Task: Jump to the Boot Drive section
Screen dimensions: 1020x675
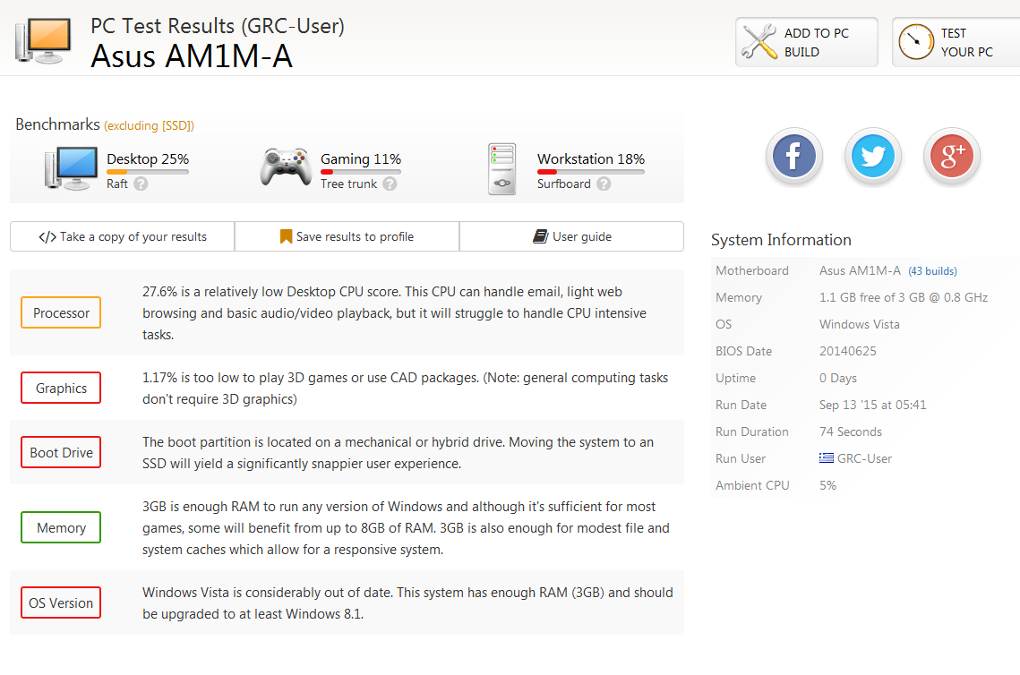Action: [x=61, y=453]
